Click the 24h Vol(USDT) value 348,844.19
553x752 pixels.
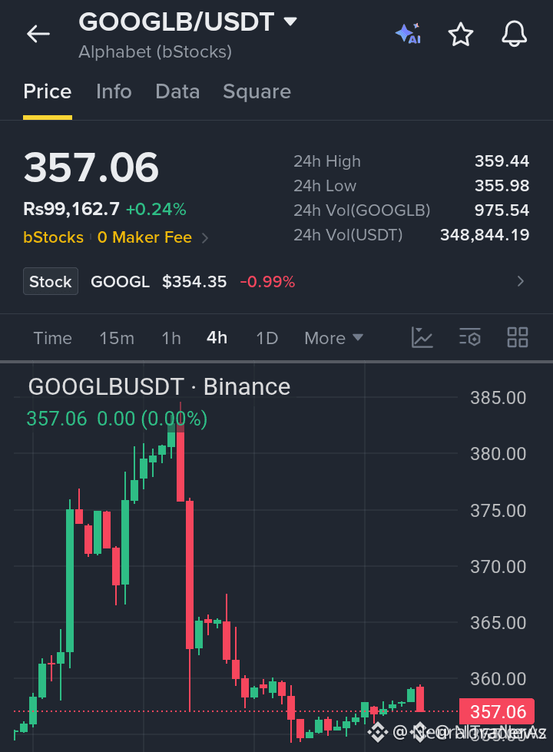pyautogui.click(x=485, y=234)
